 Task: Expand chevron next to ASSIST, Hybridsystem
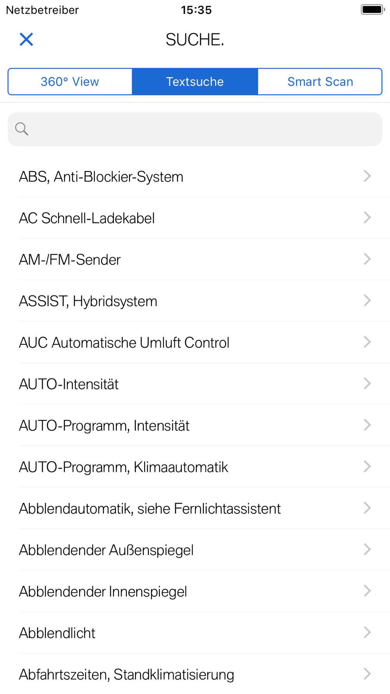(367, 301)
